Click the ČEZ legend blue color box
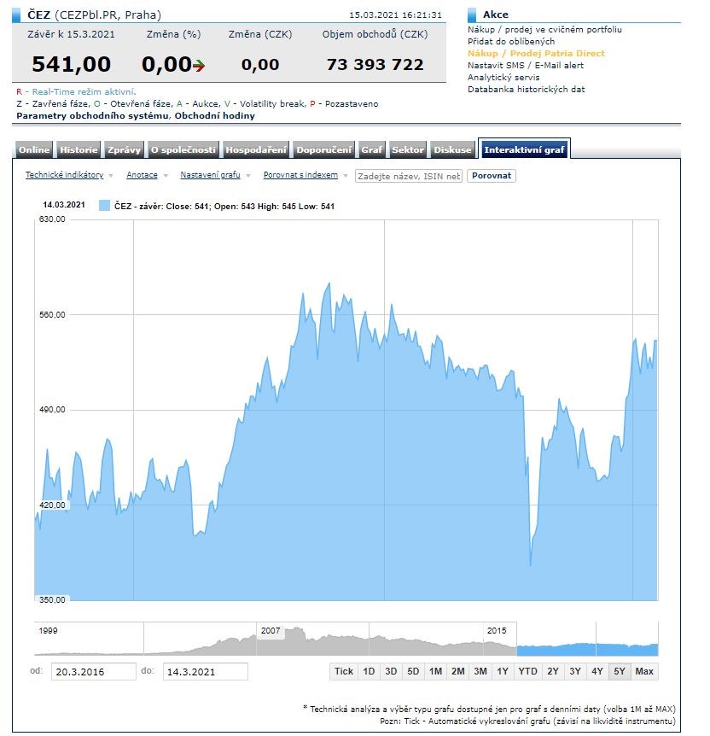Viewport: 710px width, 736px height. (x=104, y=205)
